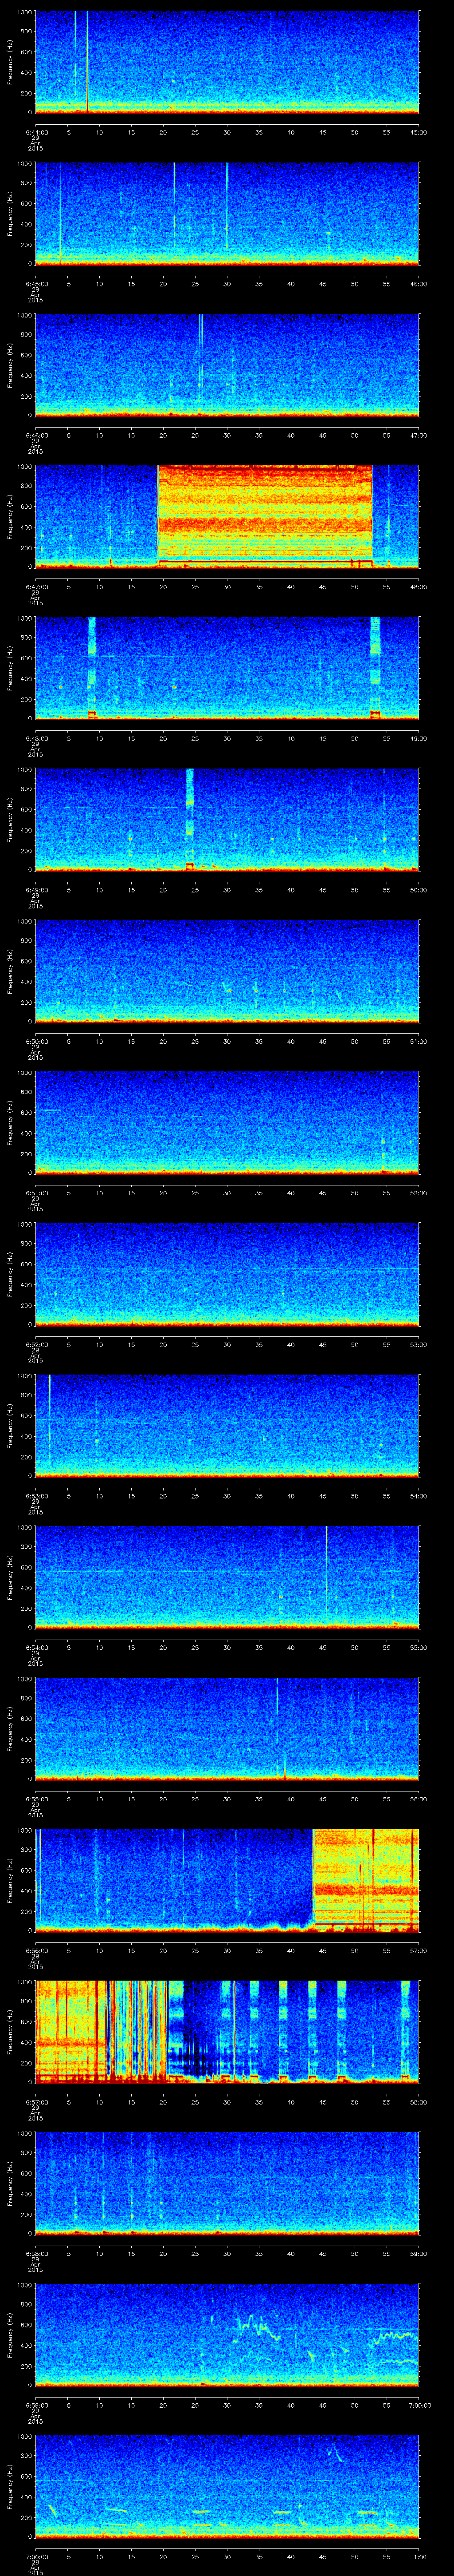Click the 6:55:00 start time label
This screenshot has width=454, height=2576.
(36, 1799)
